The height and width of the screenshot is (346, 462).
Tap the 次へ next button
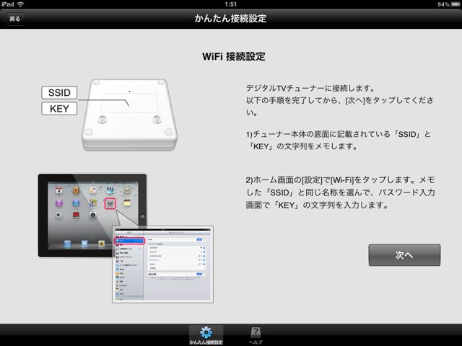[x=404, y=254]
